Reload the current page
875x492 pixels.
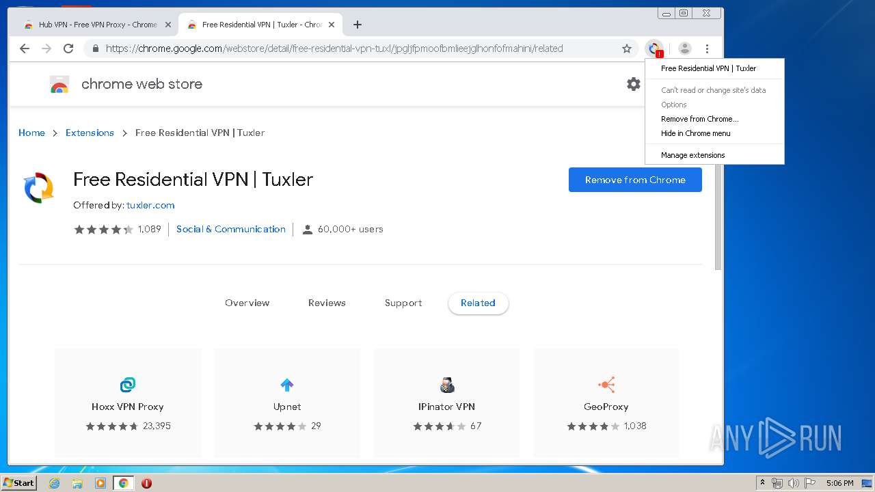(x=68, y=49)
